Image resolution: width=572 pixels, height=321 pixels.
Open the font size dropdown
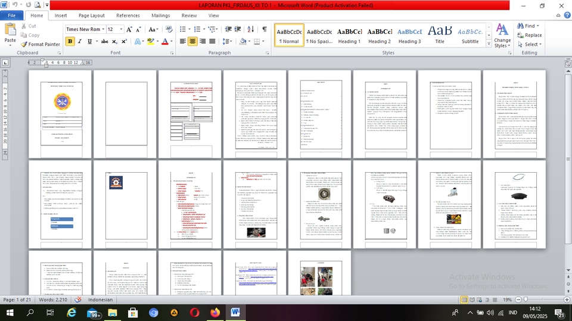(x=121, y=29)
